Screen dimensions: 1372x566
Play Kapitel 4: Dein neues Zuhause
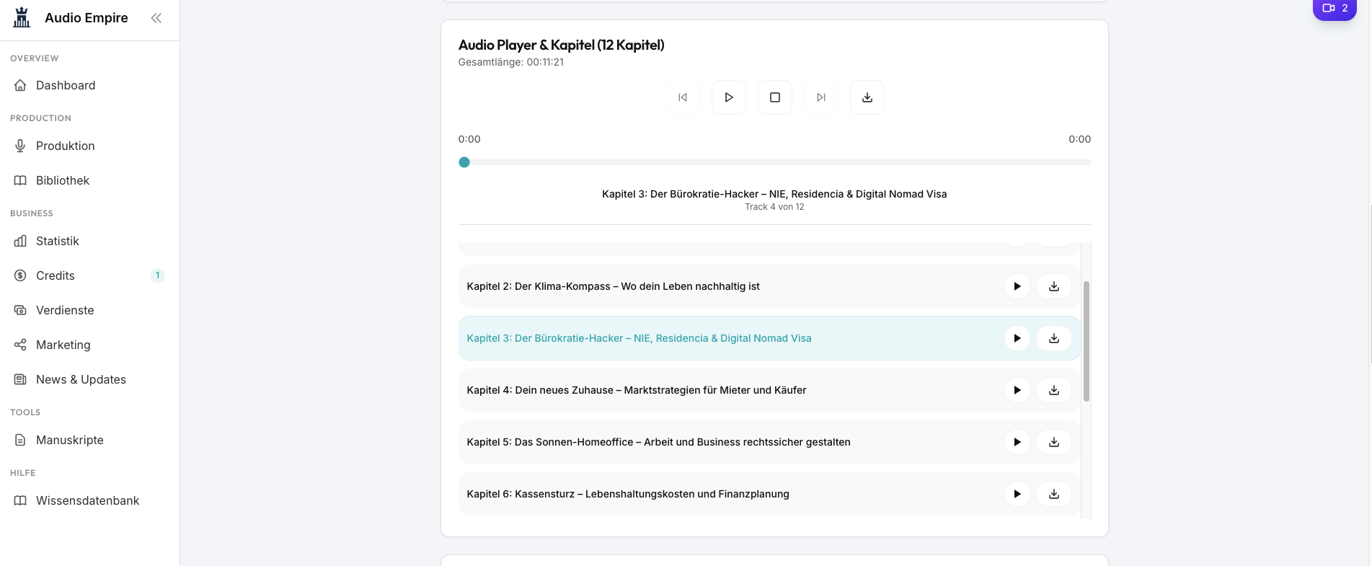pyautogui.click(x=1017, y=390)
